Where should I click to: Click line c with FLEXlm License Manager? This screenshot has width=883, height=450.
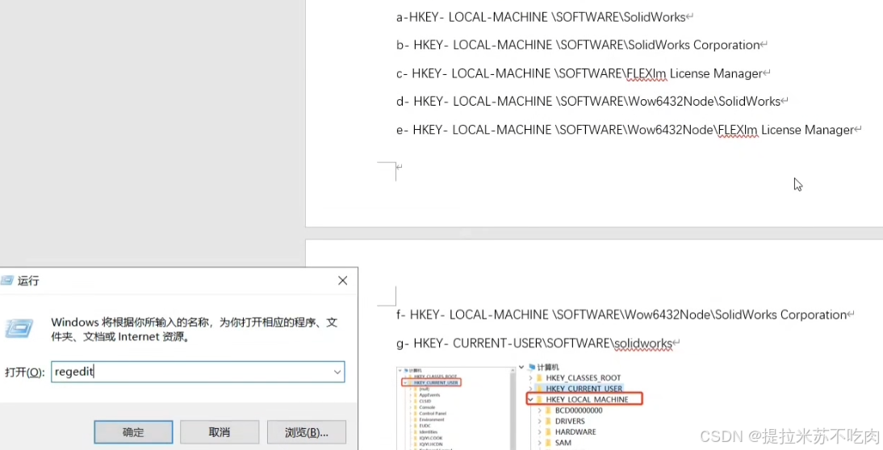580,73
